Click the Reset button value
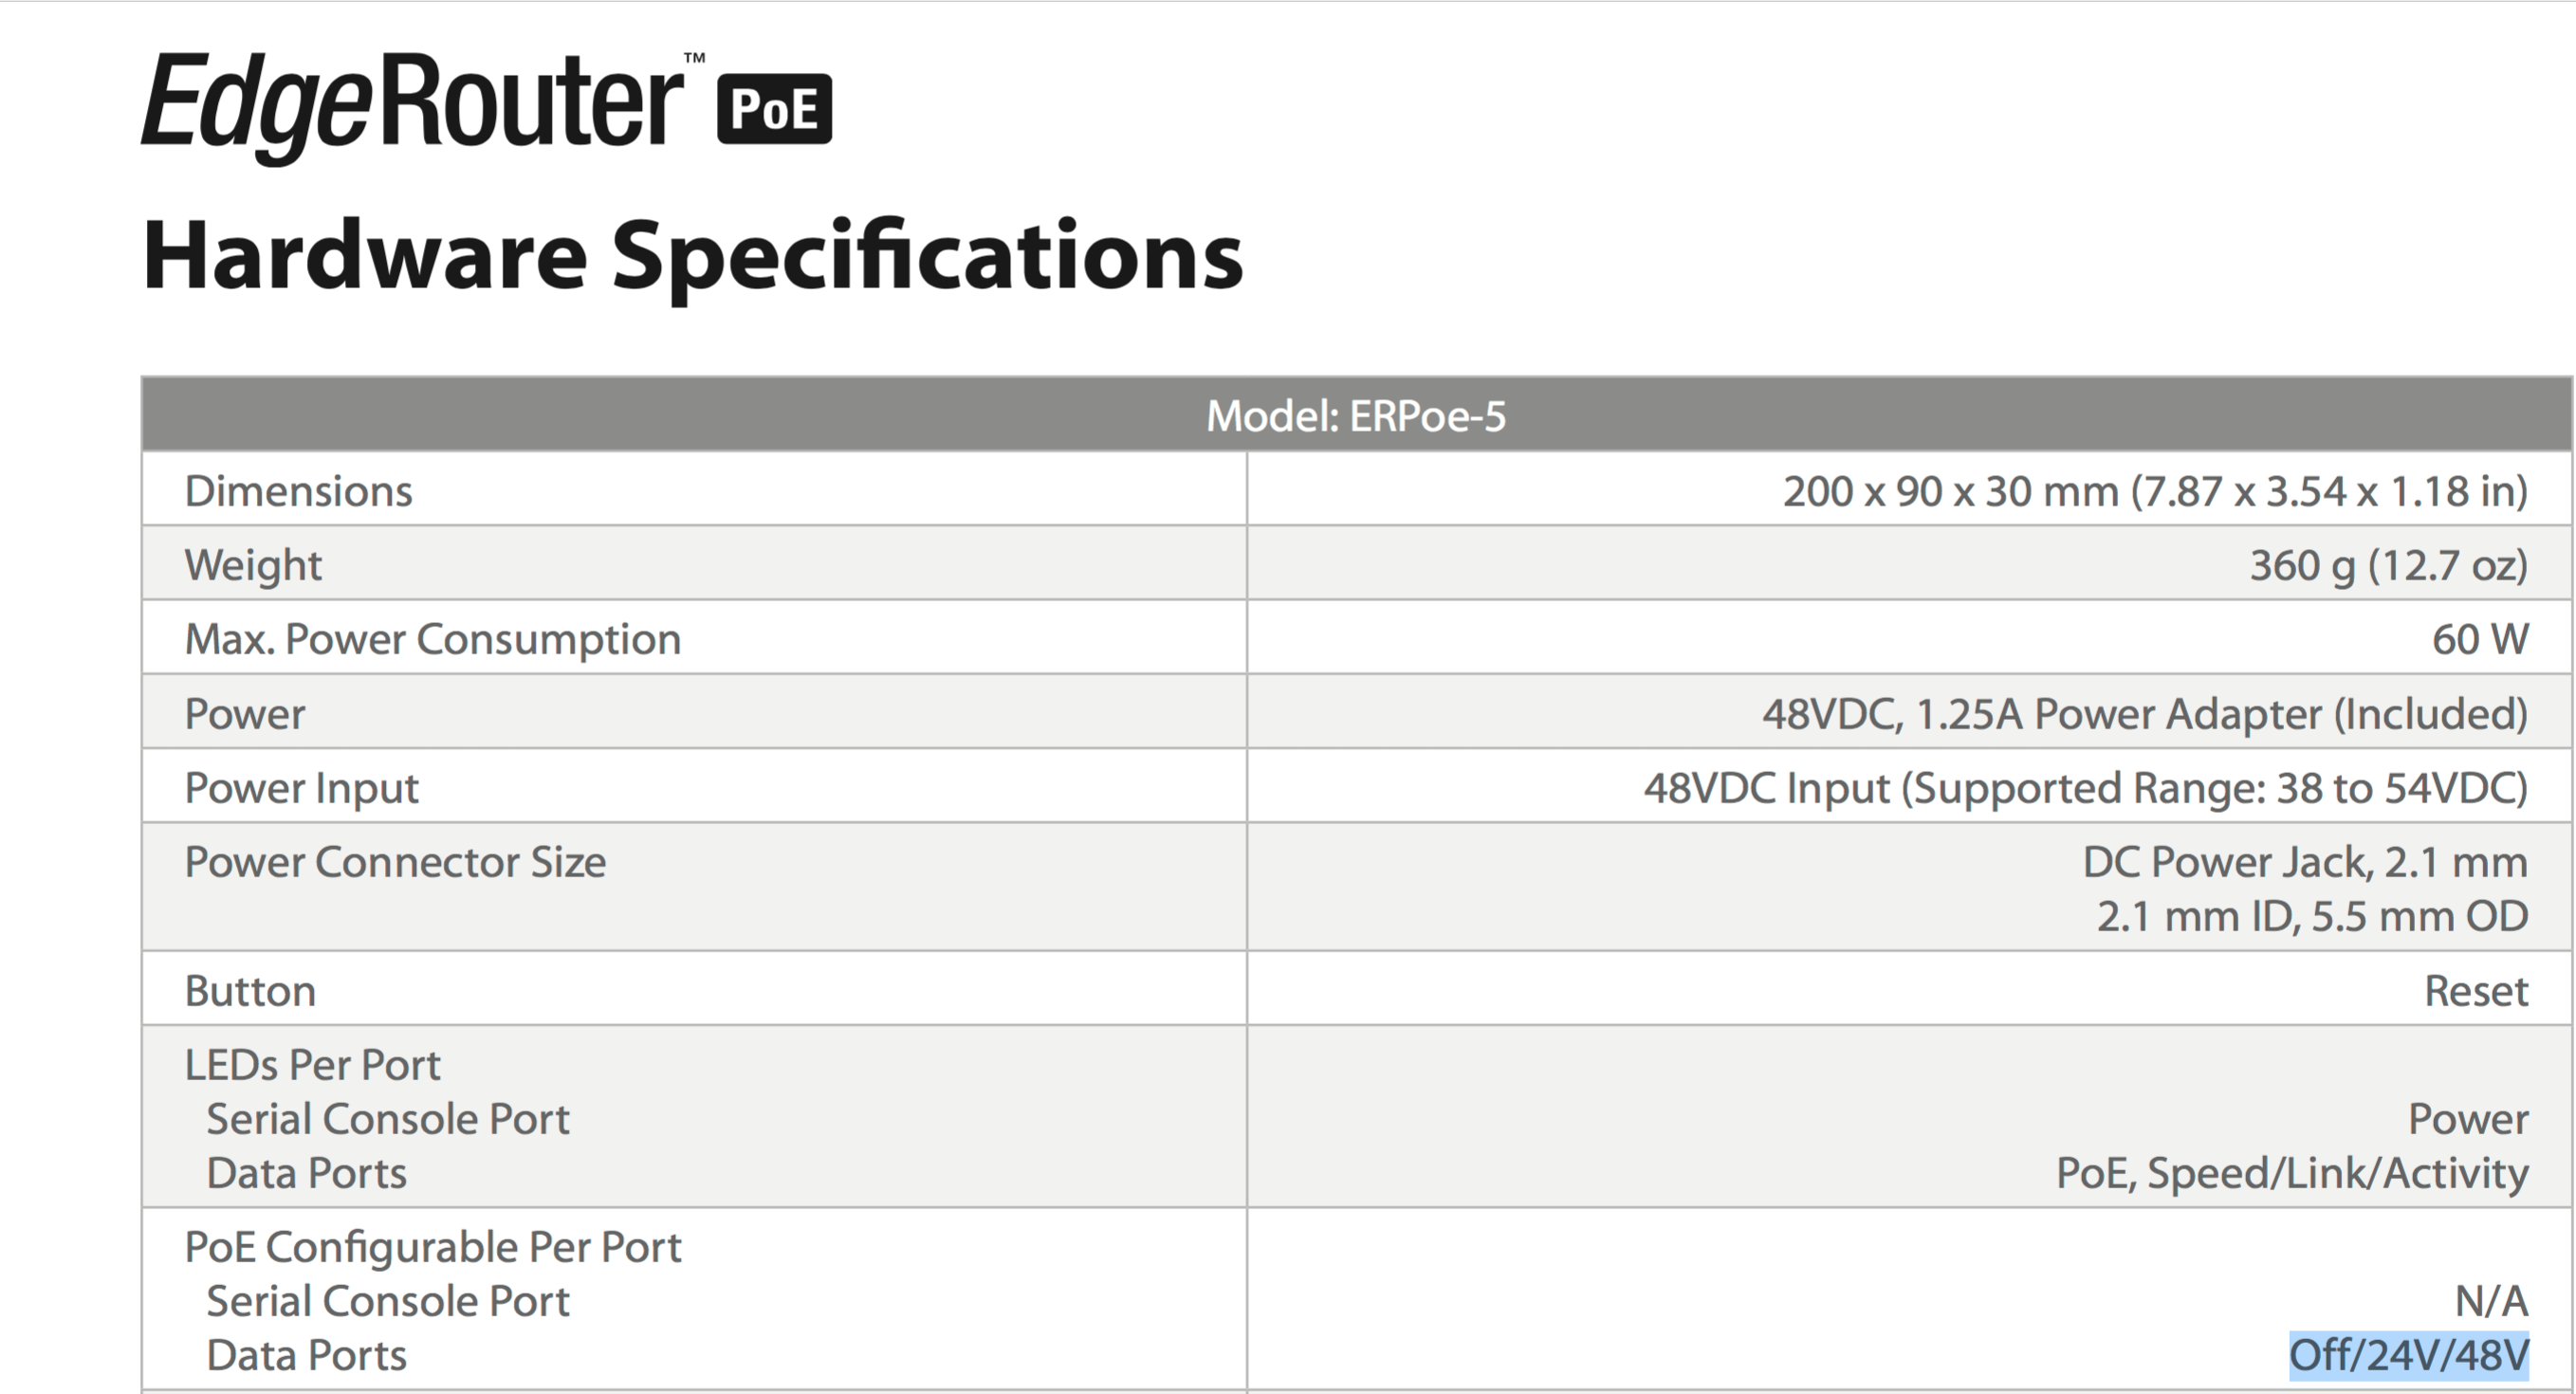Viewport: 2576px width, 1394px height. (2476, 991)
